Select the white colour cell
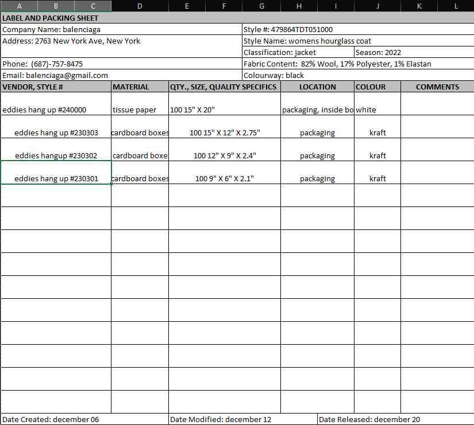474x425 pixels. tap(377, 104)
